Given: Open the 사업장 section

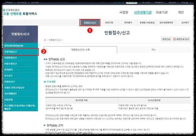Looking at the screenshot, I should (x=124, y=12).
